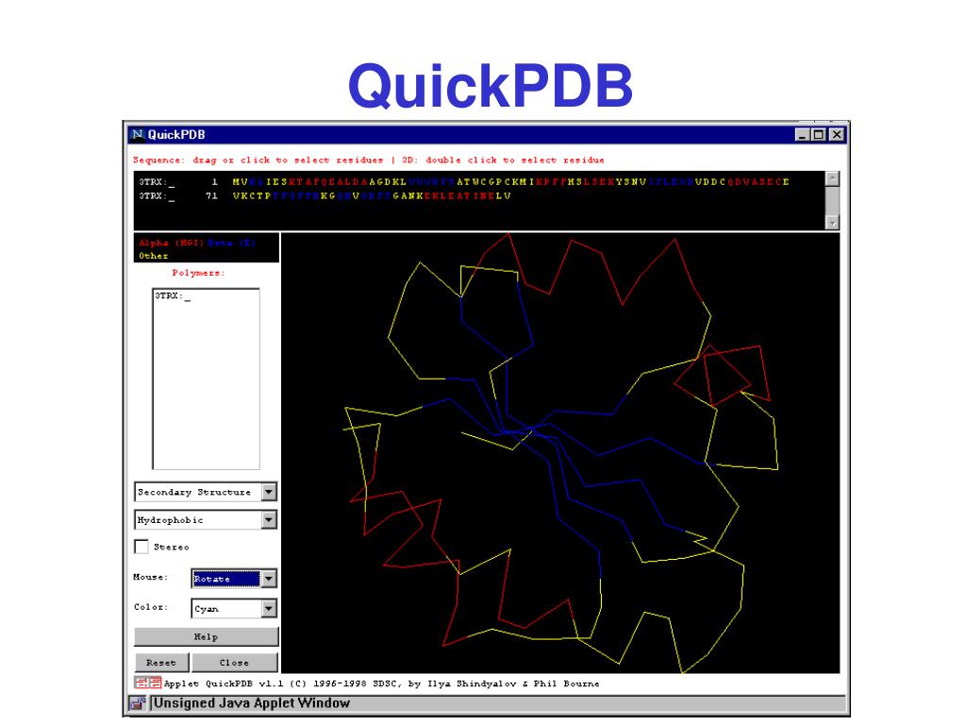Select polymer 3TRX:_ in the Polymers list

pyautogui.click(x=173, y=295)
